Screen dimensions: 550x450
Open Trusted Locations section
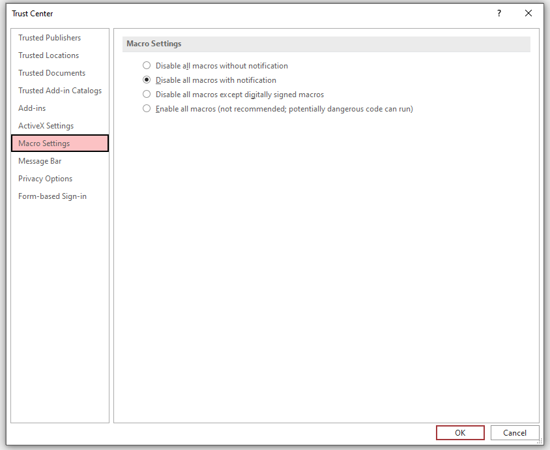pyautogui.click(x=60, y=55)
